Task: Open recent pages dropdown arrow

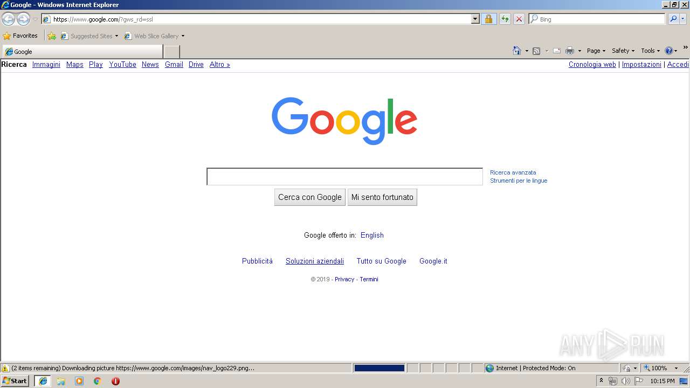Action: click(x=35, y=19)
